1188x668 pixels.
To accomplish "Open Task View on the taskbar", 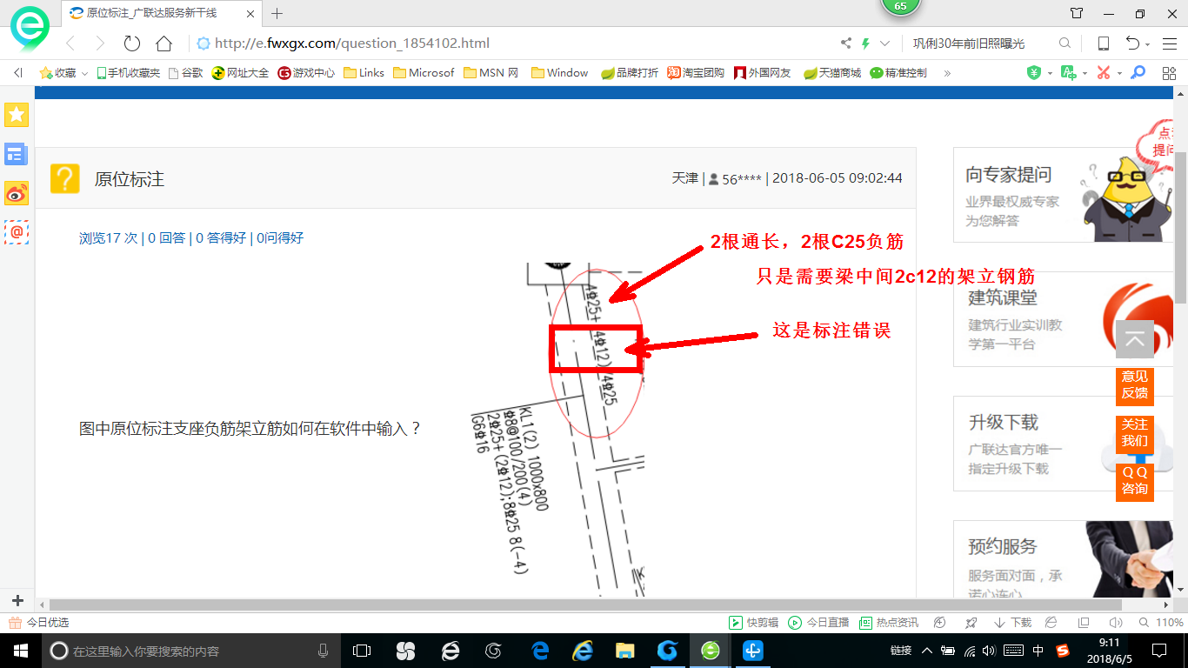I will 362,650.
